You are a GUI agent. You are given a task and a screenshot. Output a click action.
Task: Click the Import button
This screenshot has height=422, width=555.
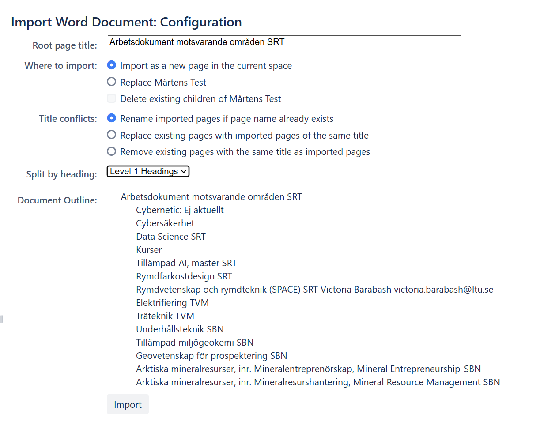coord(128,404)
